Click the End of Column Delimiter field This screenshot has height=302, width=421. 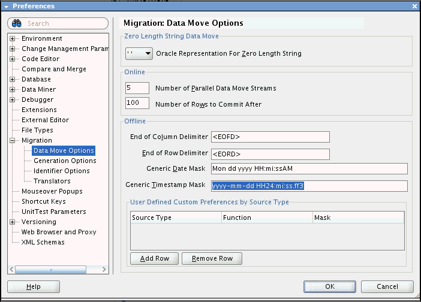tap(270, 137)
